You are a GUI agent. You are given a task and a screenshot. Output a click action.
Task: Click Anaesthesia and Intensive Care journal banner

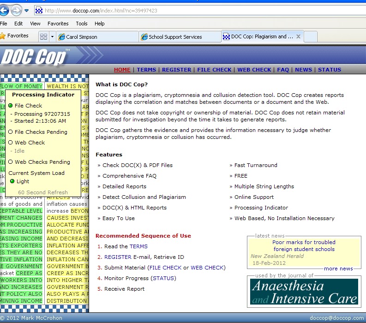click(304, 292)
